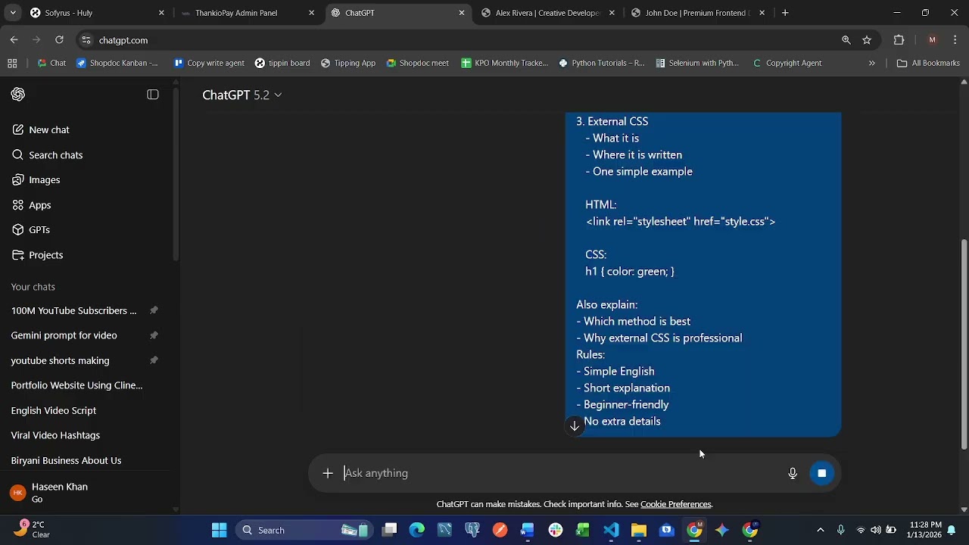The width and height of the screenshot is (969, 545).
Task: Bookmark this page with the star icon
Action: [867, 40]
